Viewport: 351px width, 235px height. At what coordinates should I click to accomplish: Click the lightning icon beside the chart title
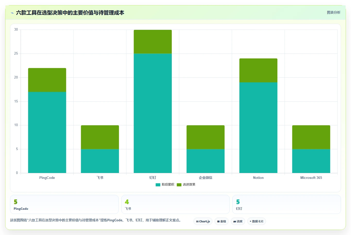tap(12, 13)
